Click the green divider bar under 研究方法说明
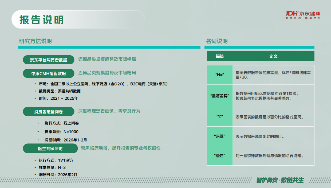This screenshot has height=188, width=331. tap(109, 48)
